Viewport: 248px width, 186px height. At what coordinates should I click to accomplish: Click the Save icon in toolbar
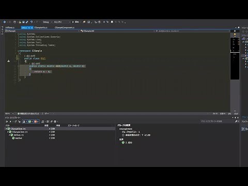click(x=23, y=22)
